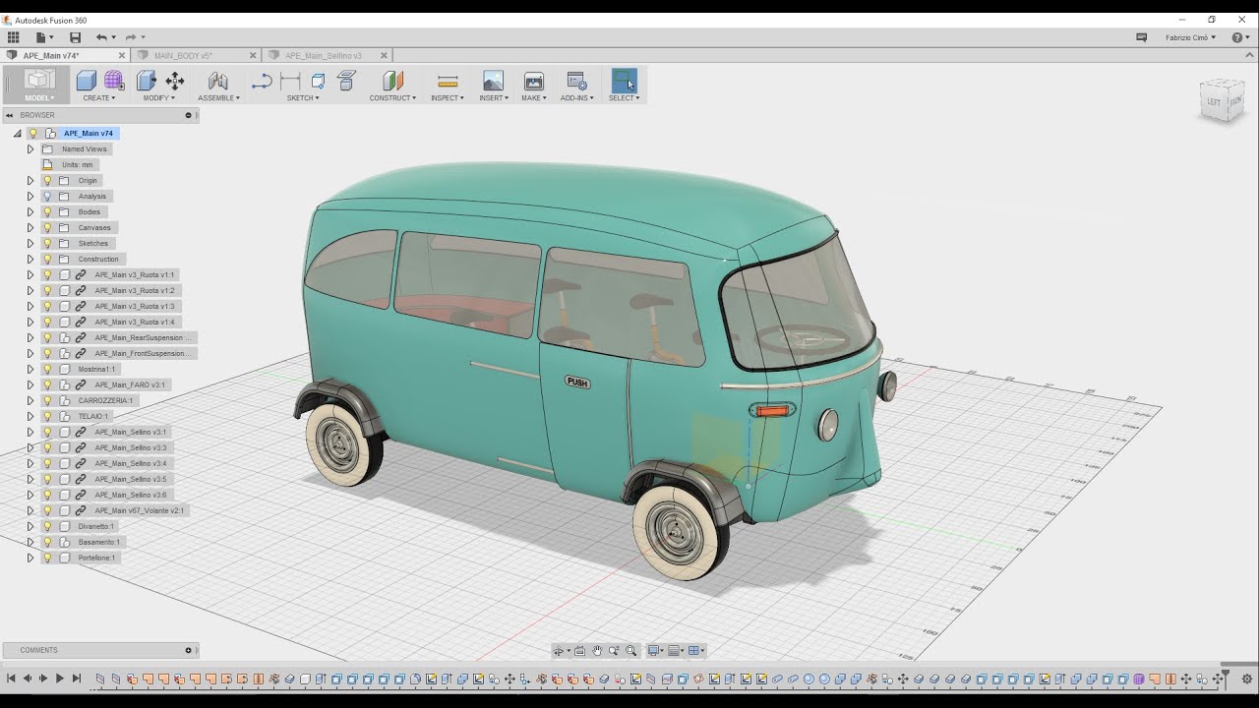Select the Sketch Dimension tool icon
The width and height of the screenshot is (1259, 708).
pos(290,82)
